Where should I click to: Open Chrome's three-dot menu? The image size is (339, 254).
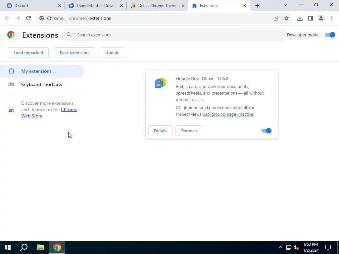point(332,19)
